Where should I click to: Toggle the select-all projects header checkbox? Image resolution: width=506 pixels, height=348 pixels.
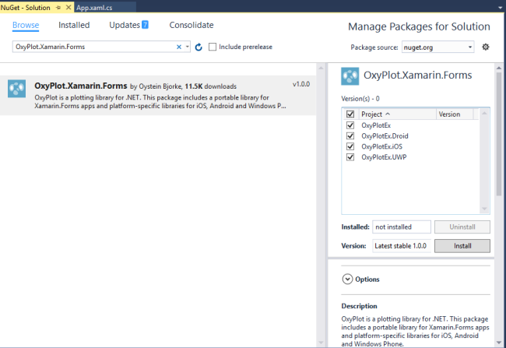point(350,114)
